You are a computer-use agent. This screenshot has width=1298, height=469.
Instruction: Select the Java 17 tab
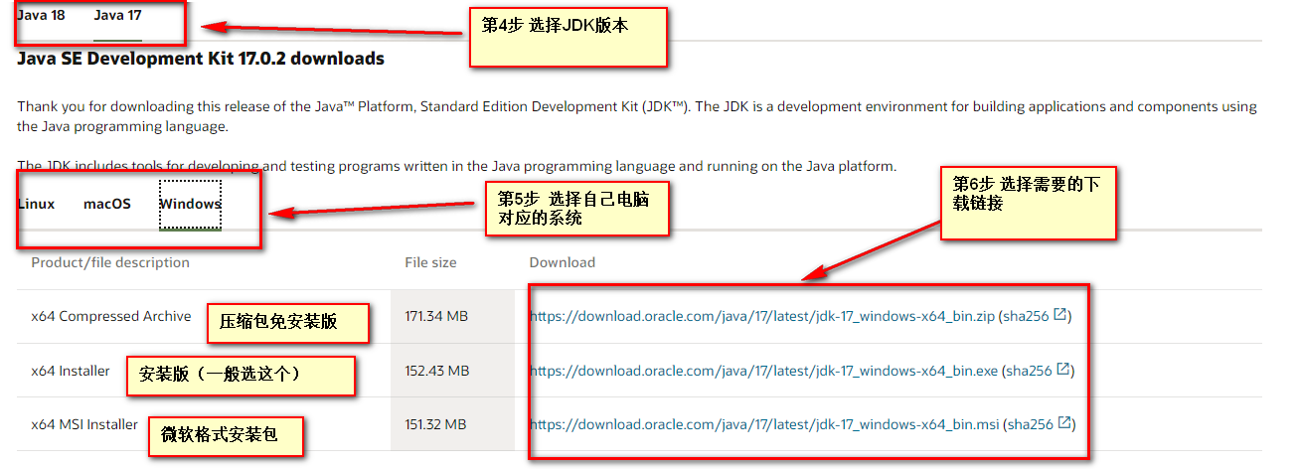click(117, 15)
